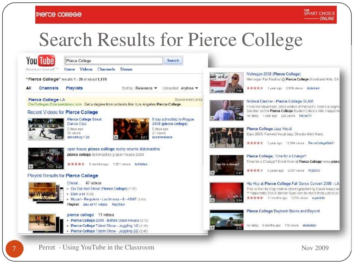Click the YouTube logo
354x265 pixels.
pos(40,61)
